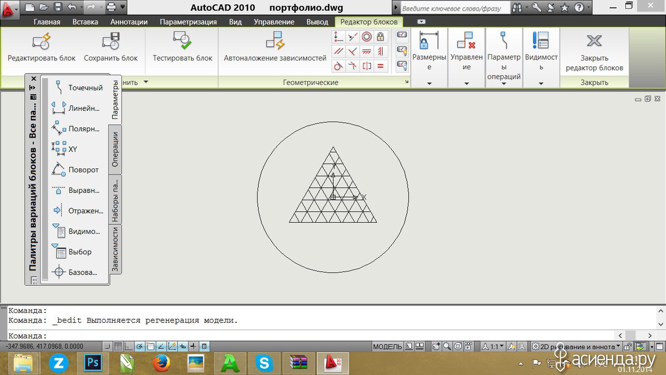
Task: Select the Редактор блоков ribbon tab
Action: pyautogui.click(x=369, y=22)
